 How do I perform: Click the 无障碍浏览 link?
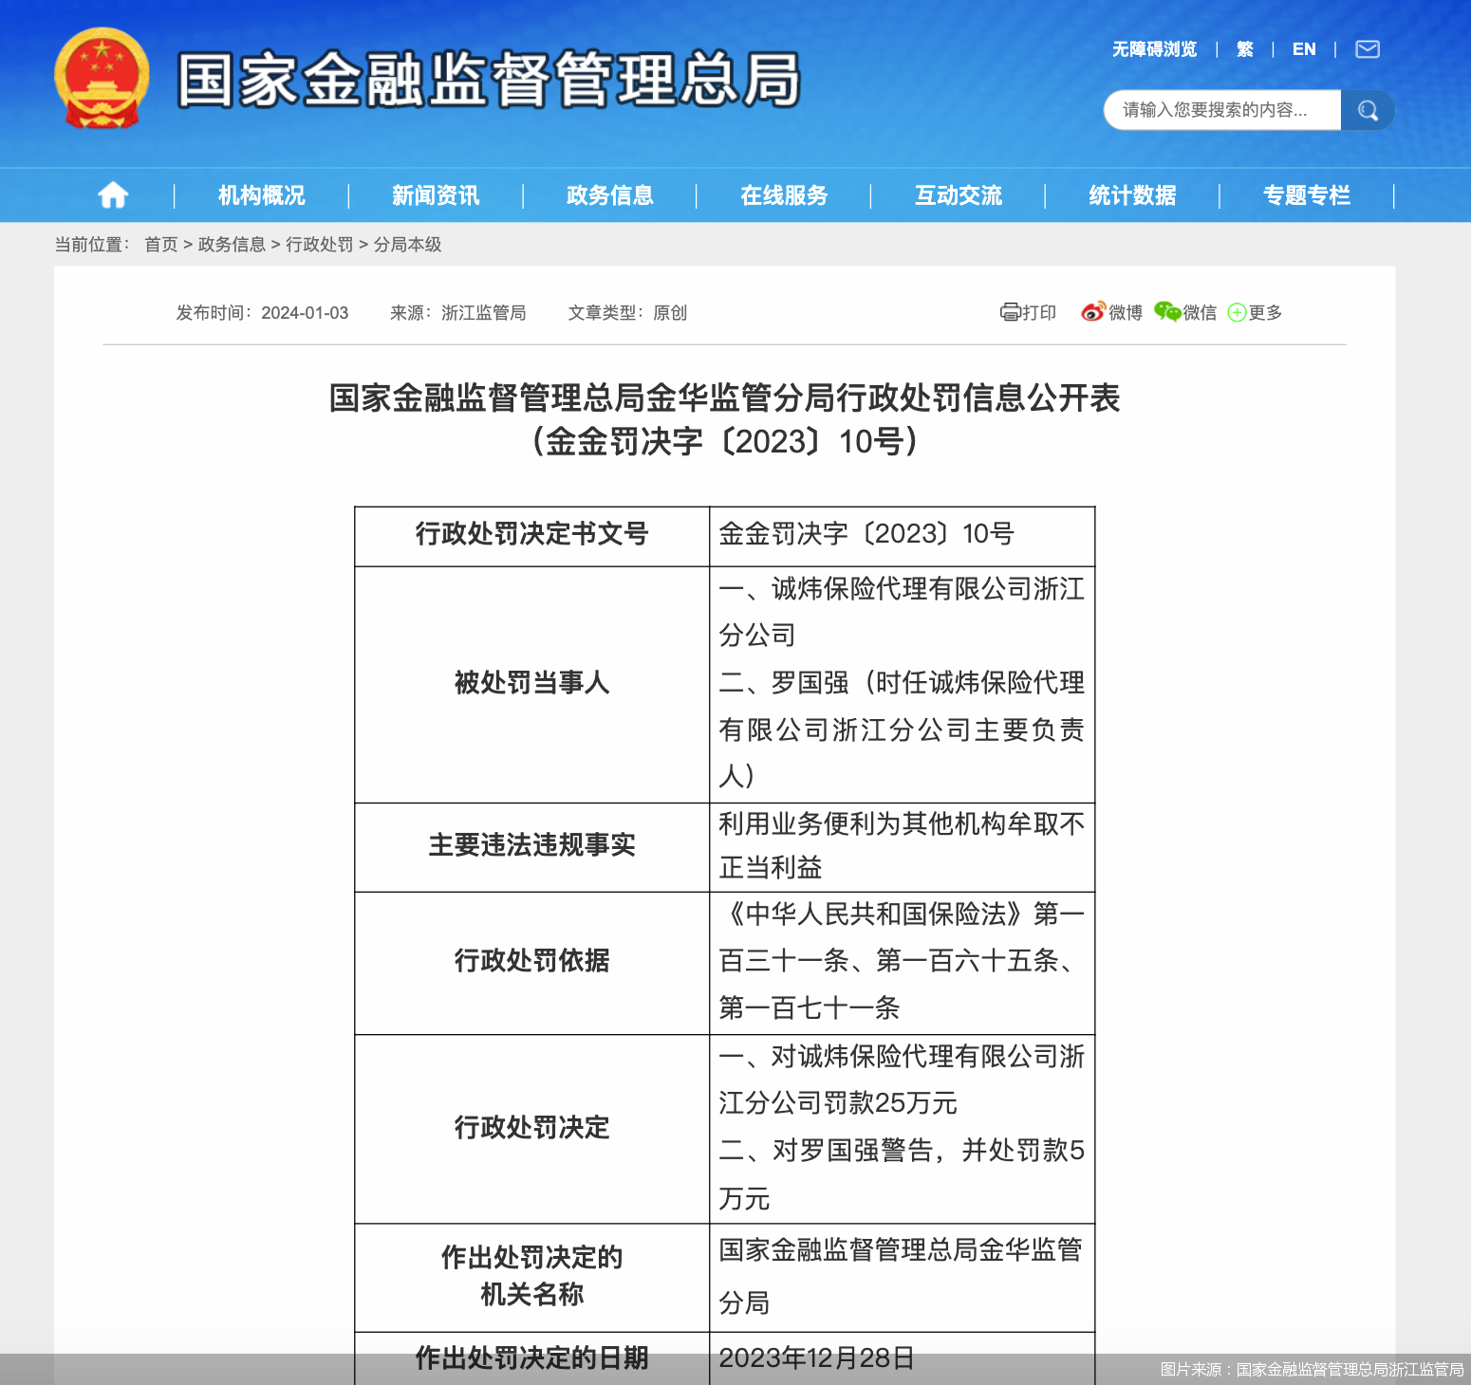1154,49
